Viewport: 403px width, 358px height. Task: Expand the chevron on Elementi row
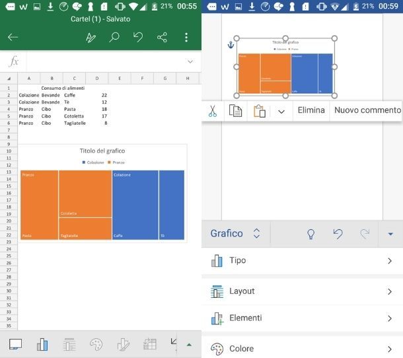pos(390,318)
